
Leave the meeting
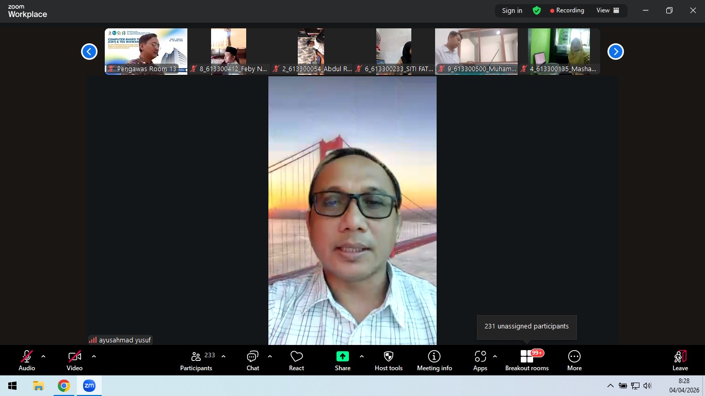coord(680,360)
